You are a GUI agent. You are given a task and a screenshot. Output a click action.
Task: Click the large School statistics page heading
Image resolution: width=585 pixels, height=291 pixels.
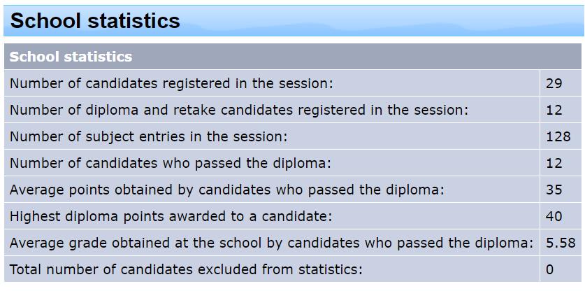(95, 20)
